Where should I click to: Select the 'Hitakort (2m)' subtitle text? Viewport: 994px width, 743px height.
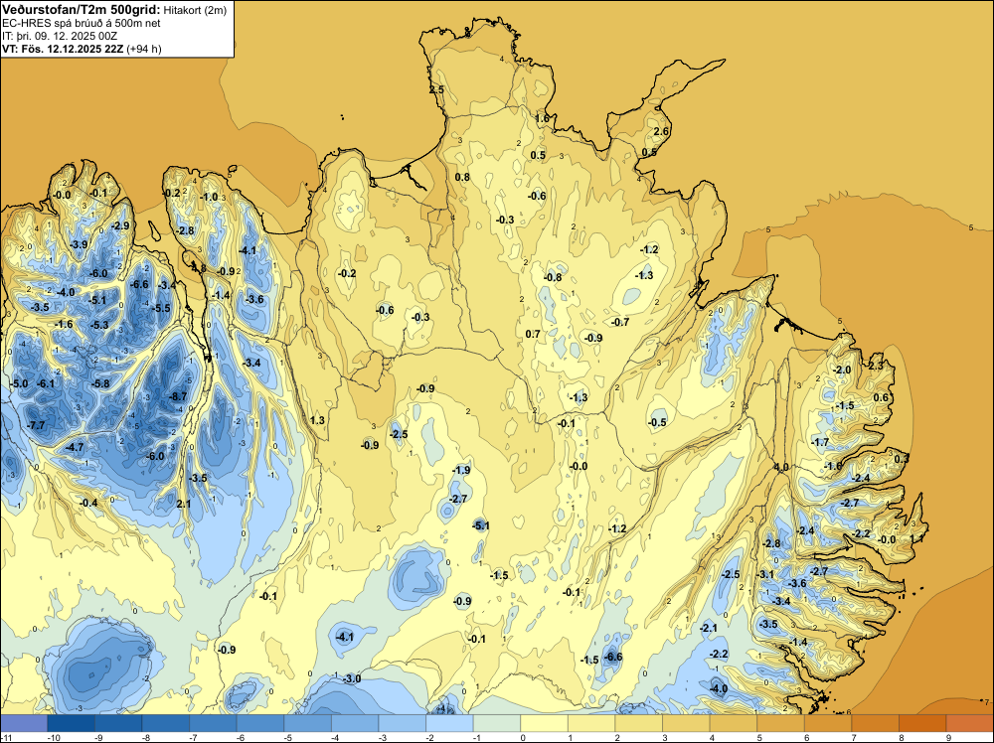(194, 10)
